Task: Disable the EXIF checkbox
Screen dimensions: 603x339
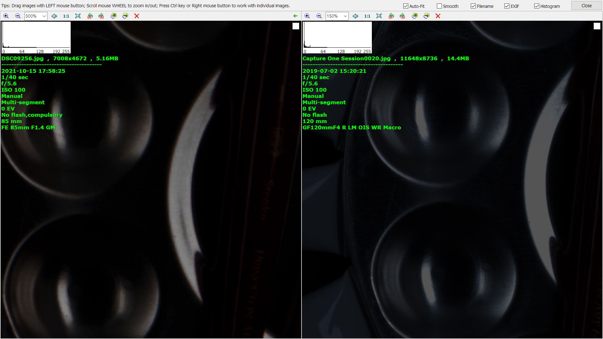Action: 507,6
